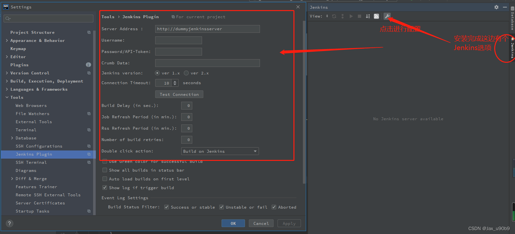
Task: Click the sort builds icon in Jenkins toolbar
Action: pos(368,16)
